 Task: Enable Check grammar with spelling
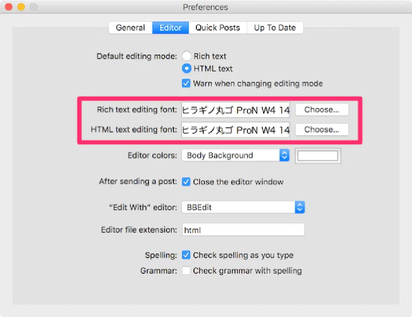[186, 271]
